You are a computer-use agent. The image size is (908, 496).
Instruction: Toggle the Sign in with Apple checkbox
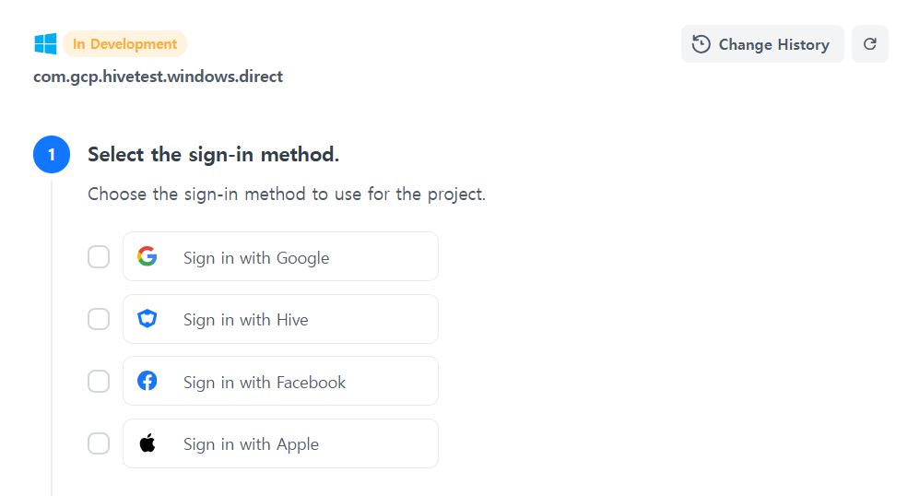pos(99,443)
